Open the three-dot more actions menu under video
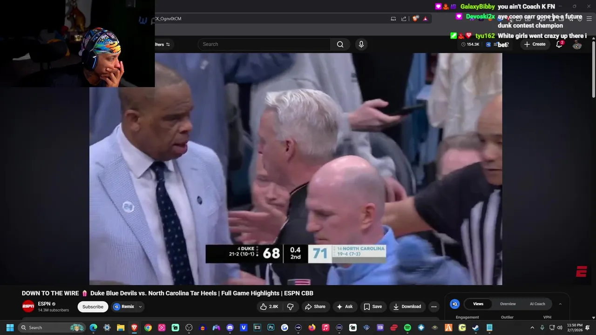The image size is (596, 335). coord(434,307)
